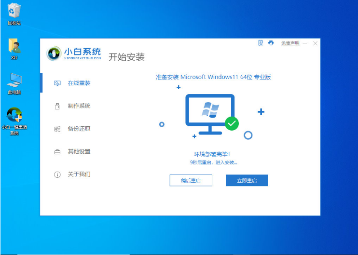The height and width of the screenshot is (255, 358).
Task: Click the 秒后重启 countdown text
Action: click(213, 162)
